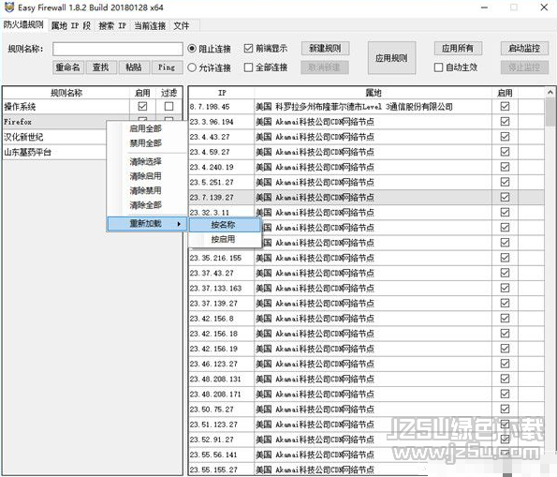Select IP cell 23.35.216.155
557x477 pixels.
(x=222, y=259)
